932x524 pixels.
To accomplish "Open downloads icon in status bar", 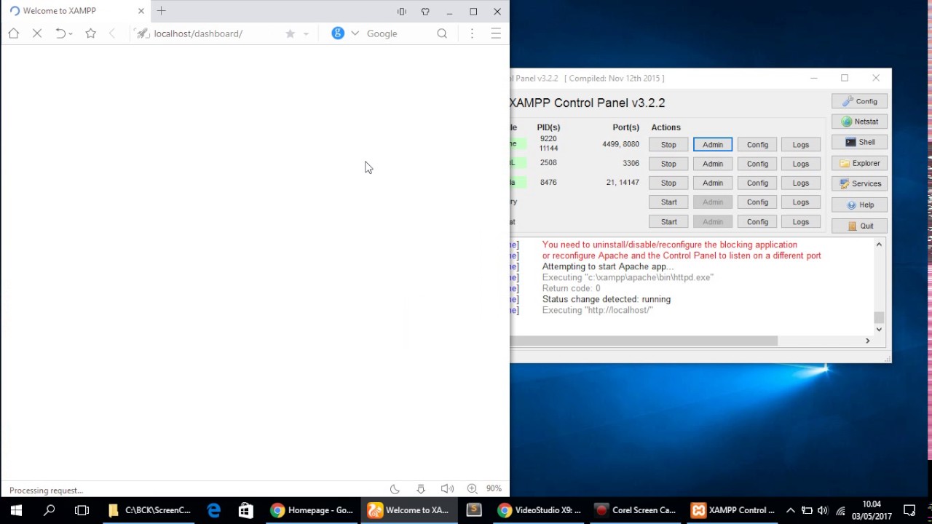I will coord(420,489).
